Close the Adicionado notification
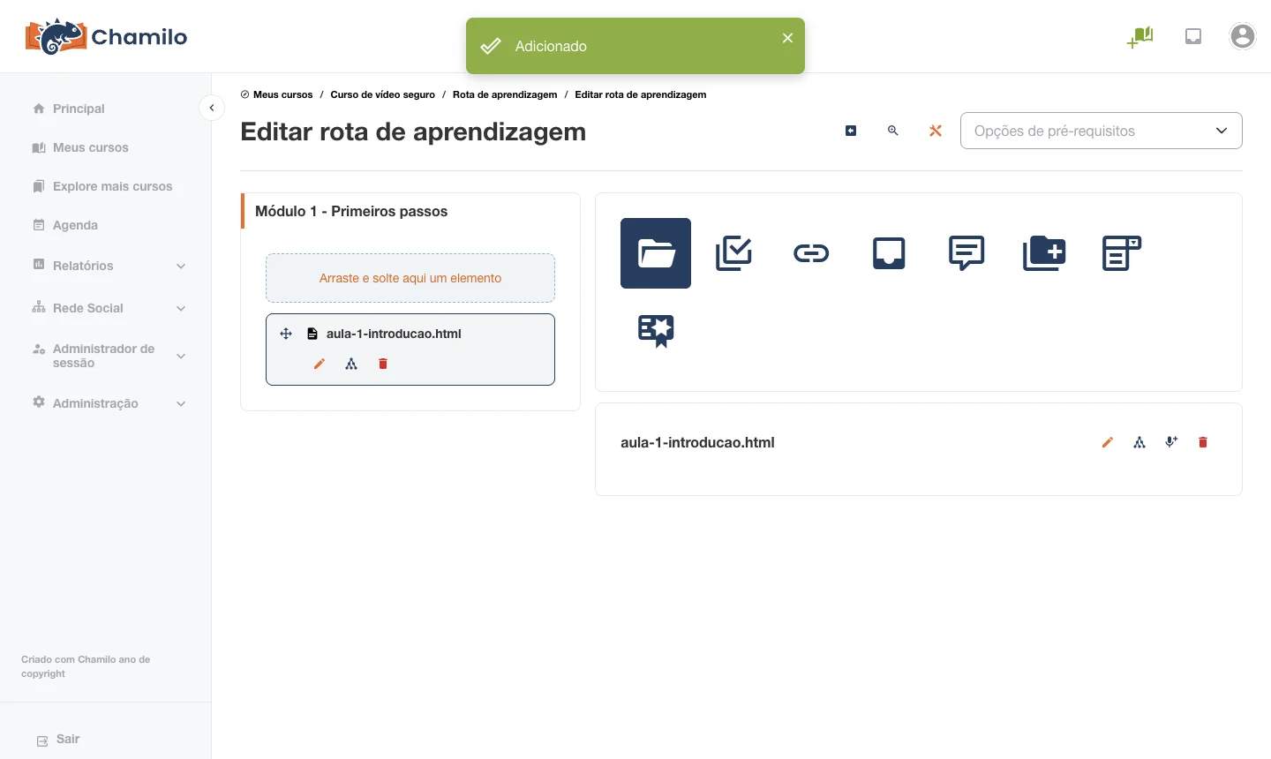 pyautogui.click(x=787, y=38)
